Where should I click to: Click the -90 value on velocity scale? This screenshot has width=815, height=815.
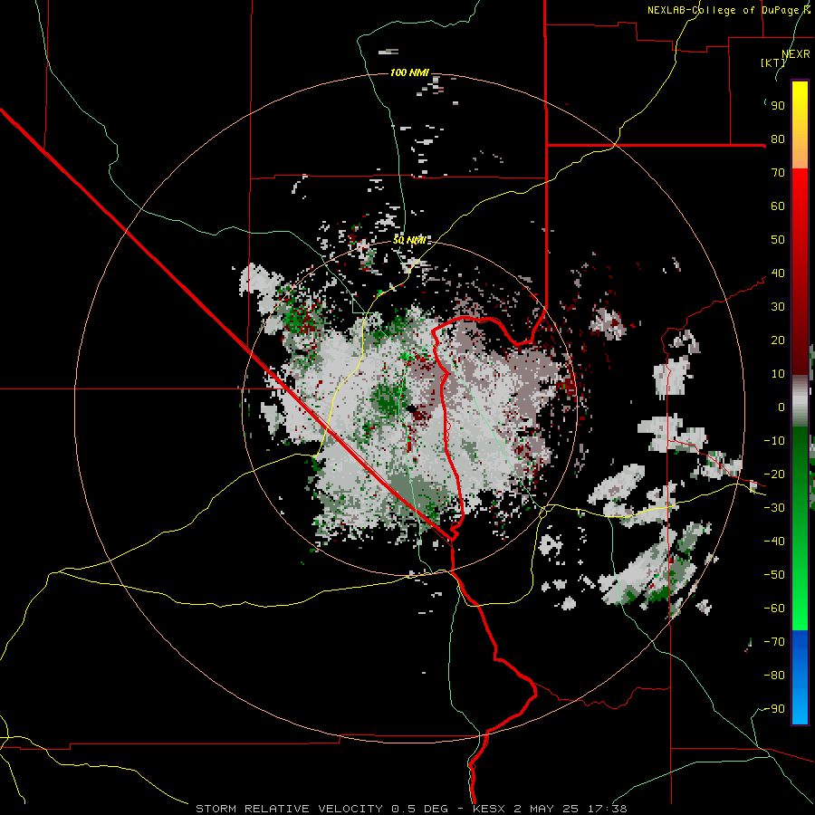[774, 709]
